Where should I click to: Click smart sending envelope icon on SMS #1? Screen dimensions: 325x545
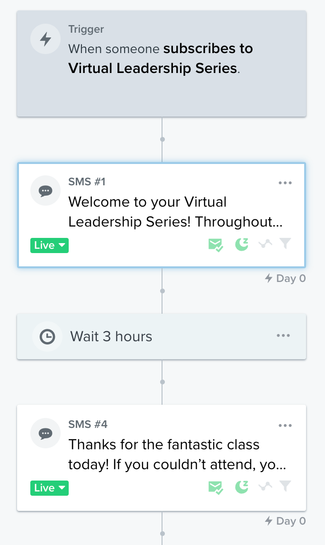[216, 245]
